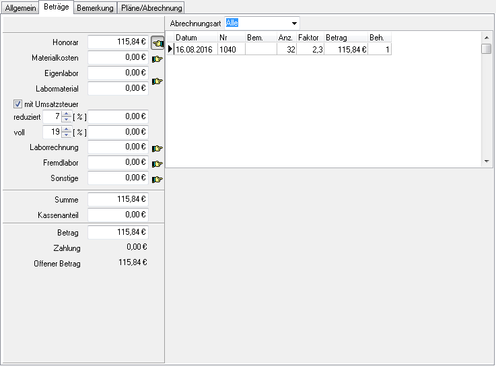Click the Honorar amount field

point(118,42)
